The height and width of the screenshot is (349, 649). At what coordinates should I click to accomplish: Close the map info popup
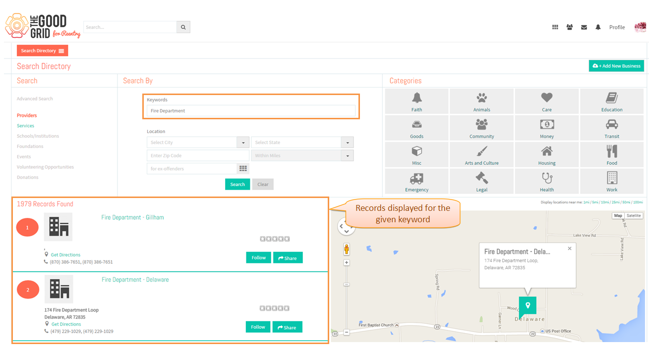click(570, 249)
